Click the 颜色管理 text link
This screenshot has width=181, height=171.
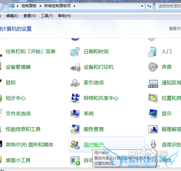point(94,129)
